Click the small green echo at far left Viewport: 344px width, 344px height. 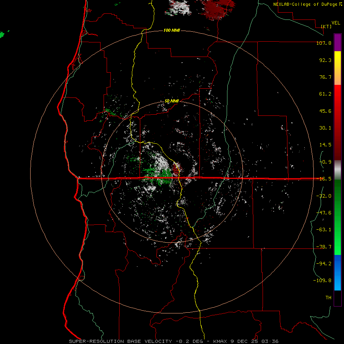[x=2, y=34]
